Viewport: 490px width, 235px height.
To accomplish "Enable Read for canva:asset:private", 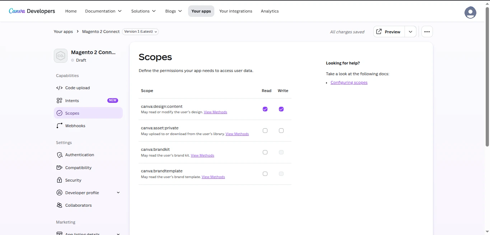I will point(265,130).
